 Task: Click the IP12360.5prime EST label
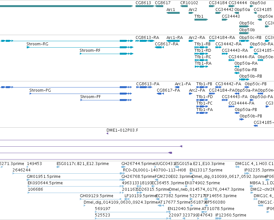point(231,215)
